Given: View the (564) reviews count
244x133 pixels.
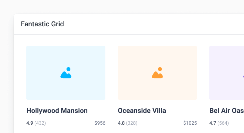Looking at the screenshot, I should coord(223,123).
